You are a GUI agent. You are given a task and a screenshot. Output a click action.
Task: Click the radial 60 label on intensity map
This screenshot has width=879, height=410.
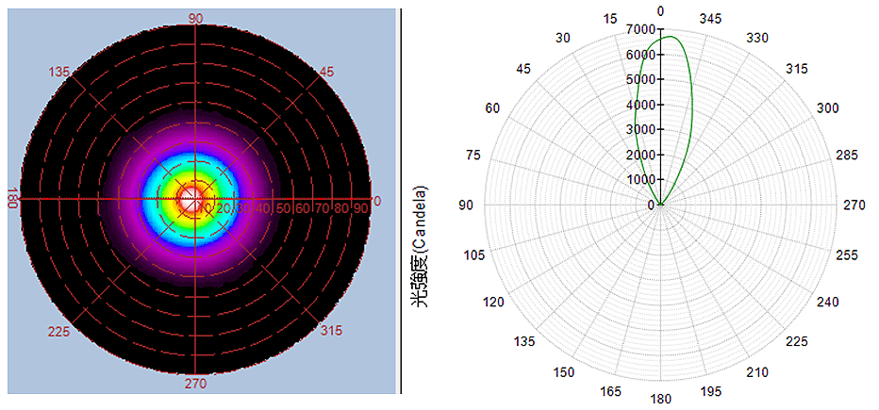(x=300, y=207)
